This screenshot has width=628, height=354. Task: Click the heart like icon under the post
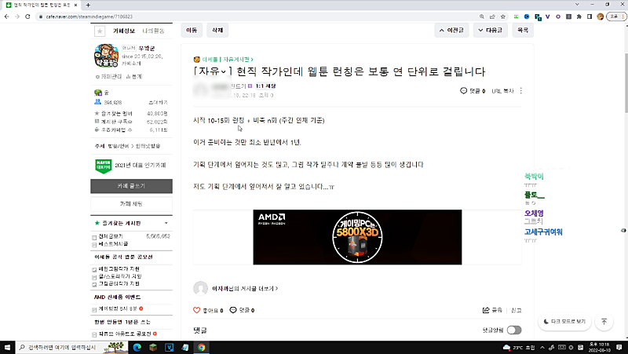(x=196, y=310)
